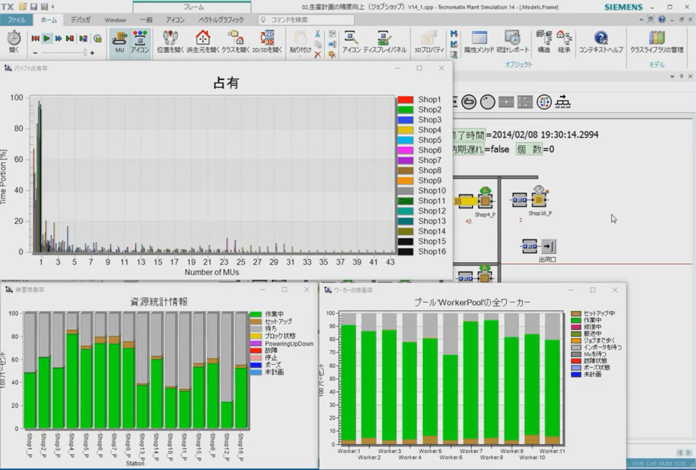Open the ファイル menu tab
The width and height of the screenshot is (696, 470).
(16, 20)
